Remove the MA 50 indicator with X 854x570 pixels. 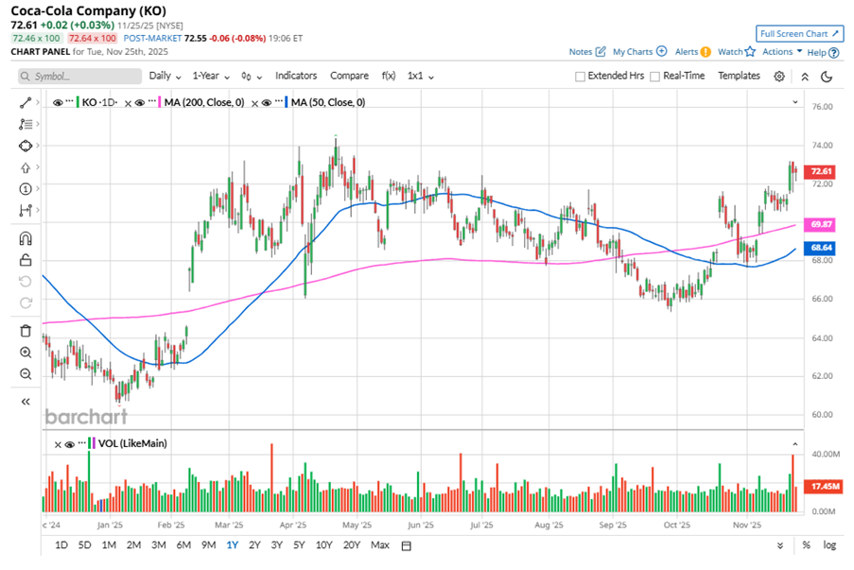(x=254, y=103)
